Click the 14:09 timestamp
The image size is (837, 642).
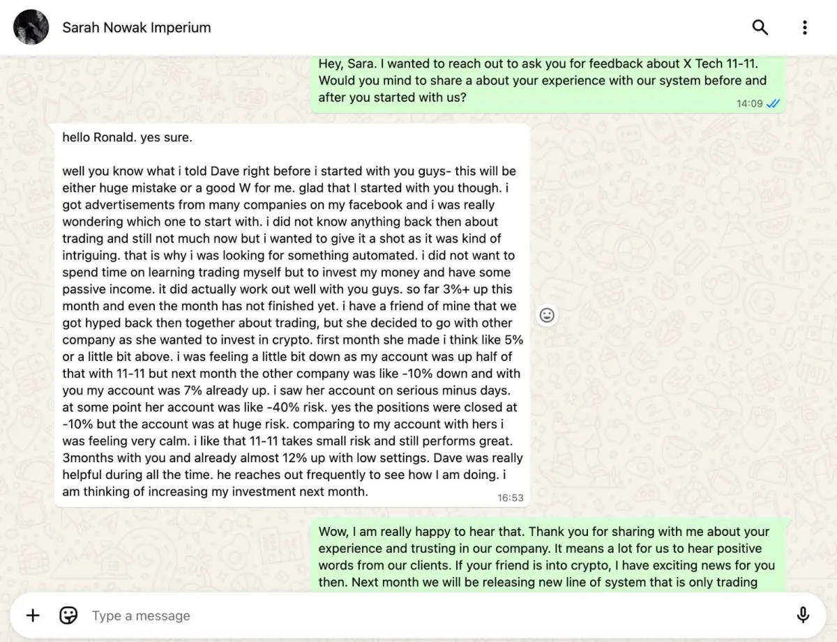[x=749, y=103]
